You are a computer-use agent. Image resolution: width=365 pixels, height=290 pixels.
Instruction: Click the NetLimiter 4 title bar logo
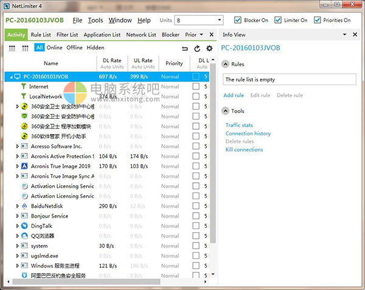(7, 6)
